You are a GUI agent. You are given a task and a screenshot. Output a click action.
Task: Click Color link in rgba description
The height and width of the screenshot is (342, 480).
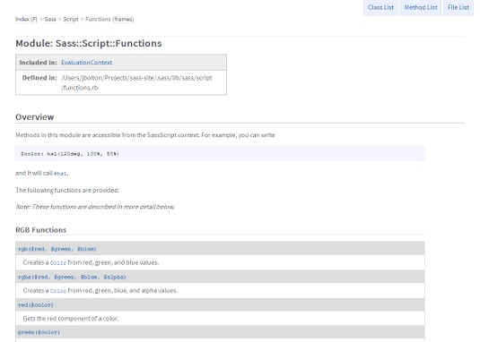pos(58,291)
